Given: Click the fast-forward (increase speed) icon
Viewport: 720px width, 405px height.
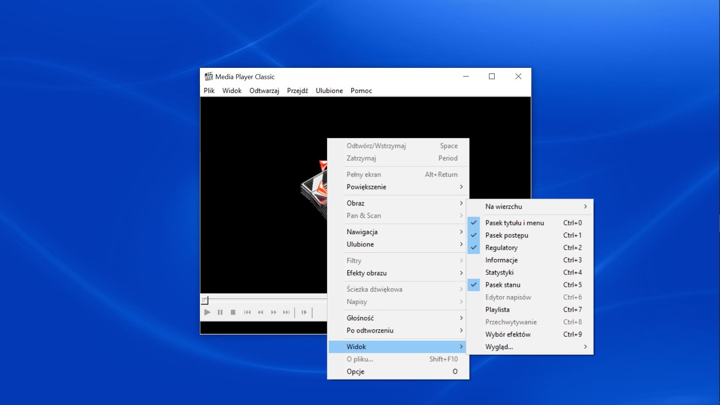Looking at the screenshot, I should pyautogui.click(x=273, y=312).
